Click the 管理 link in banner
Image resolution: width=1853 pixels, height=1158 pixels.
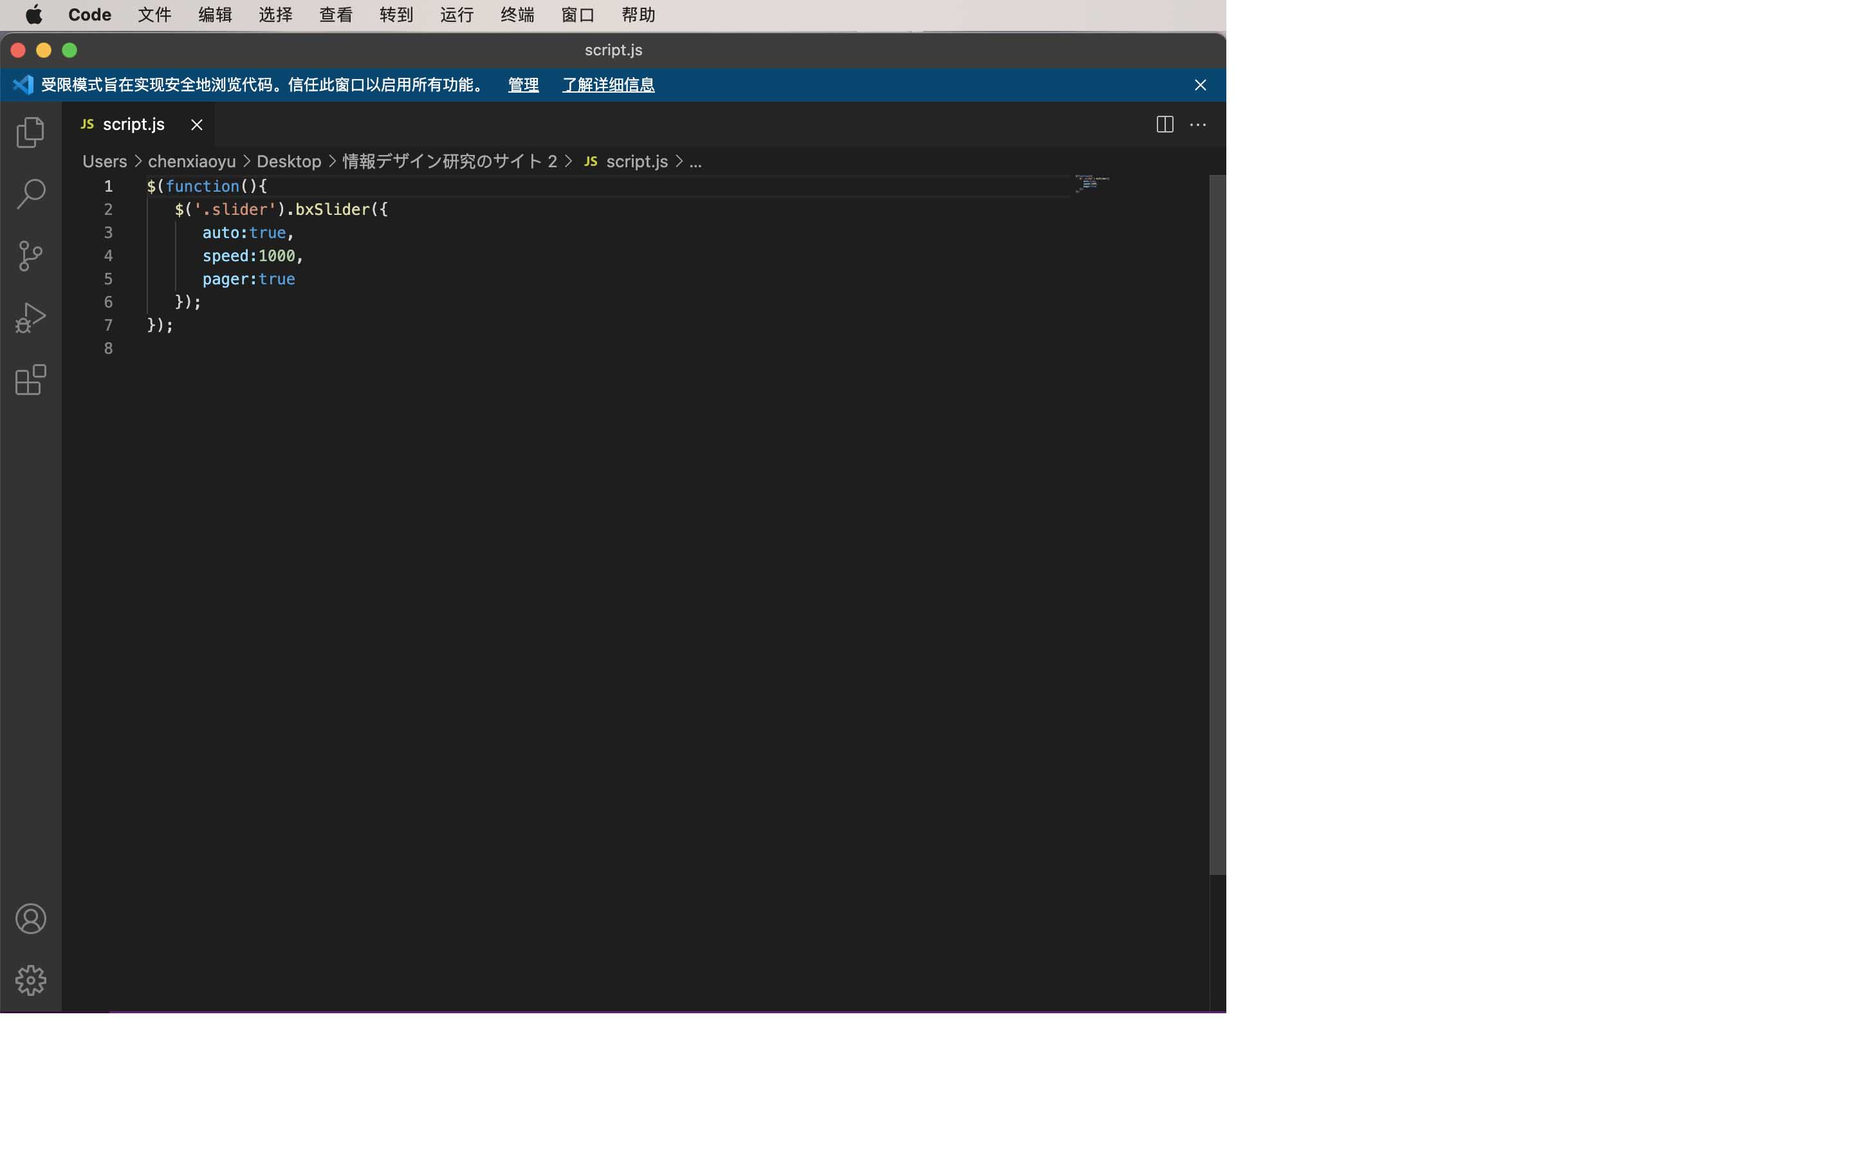click(x=523, y=85)
